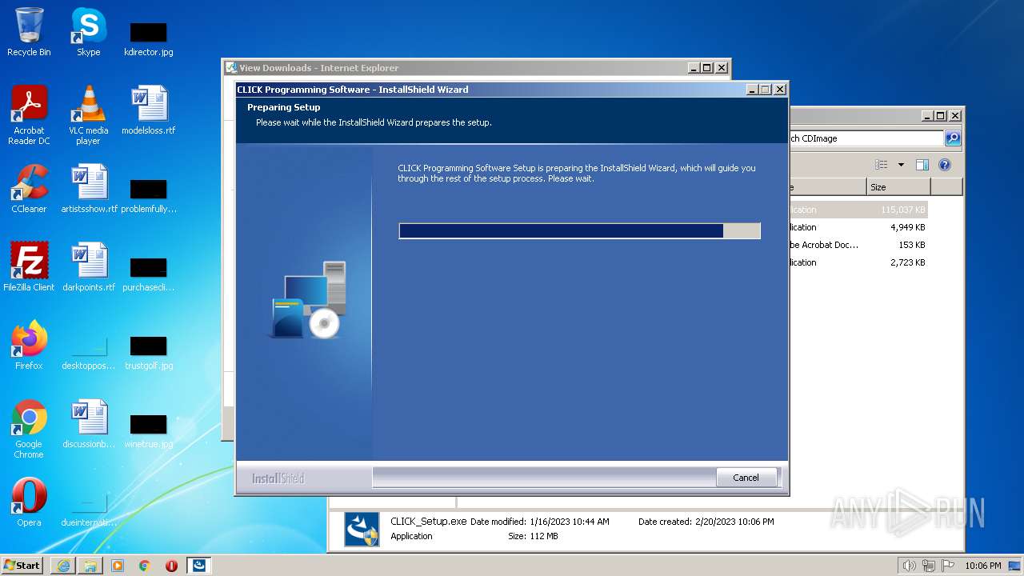This screenshot has height=576, width=1024.
Task: Open Windows Explorer from the taskbar
Action: pos(90,566)
